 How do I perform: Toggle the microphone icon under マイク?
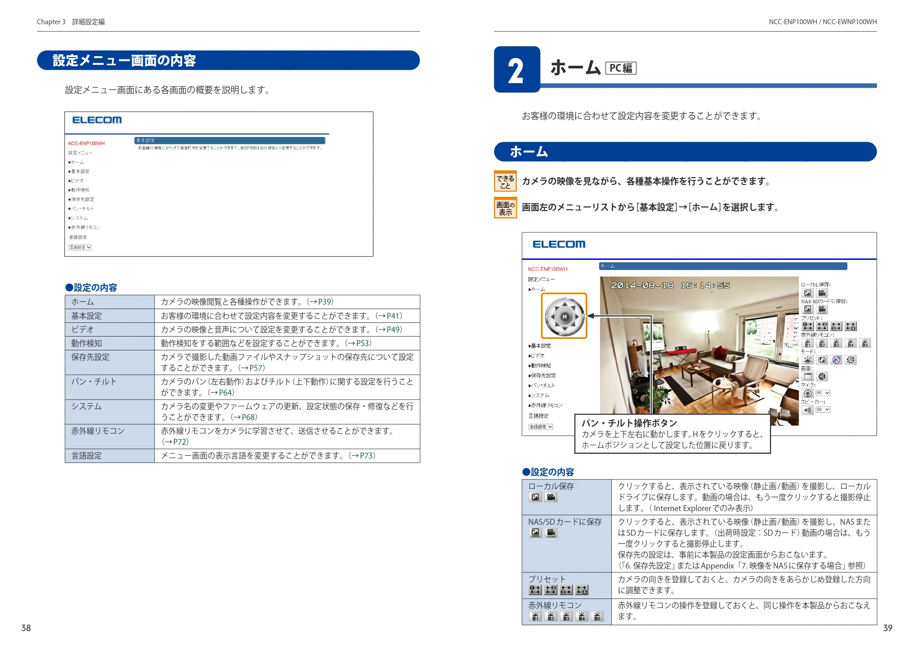808,393
